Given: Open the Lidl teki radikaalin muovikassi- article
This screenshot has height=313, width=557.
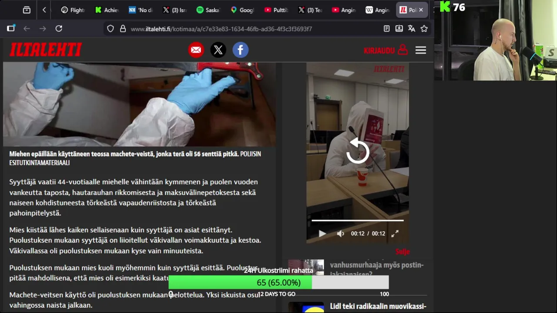Looking at the screenshot, I should click(x=378, y=306).
